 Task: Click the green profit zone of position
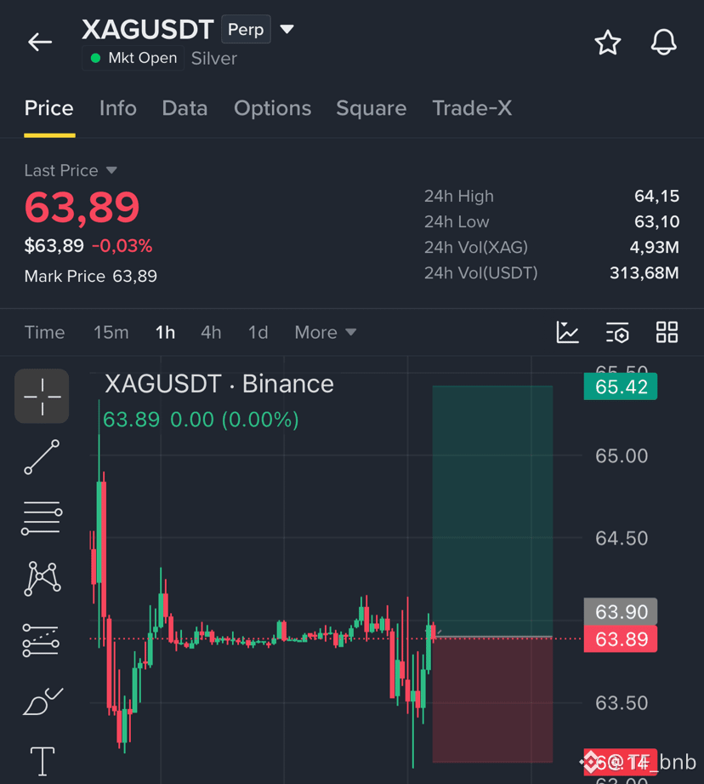pos(492,510)
